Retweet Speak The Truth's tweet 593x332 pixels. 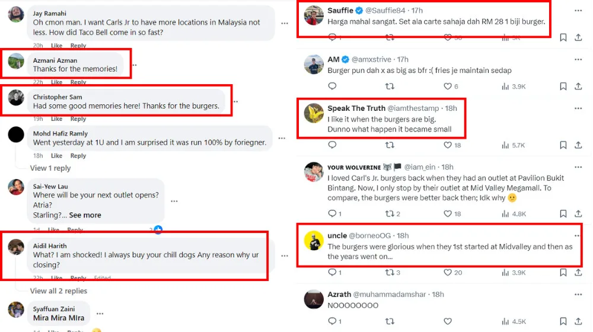click(x=390, y=145)
